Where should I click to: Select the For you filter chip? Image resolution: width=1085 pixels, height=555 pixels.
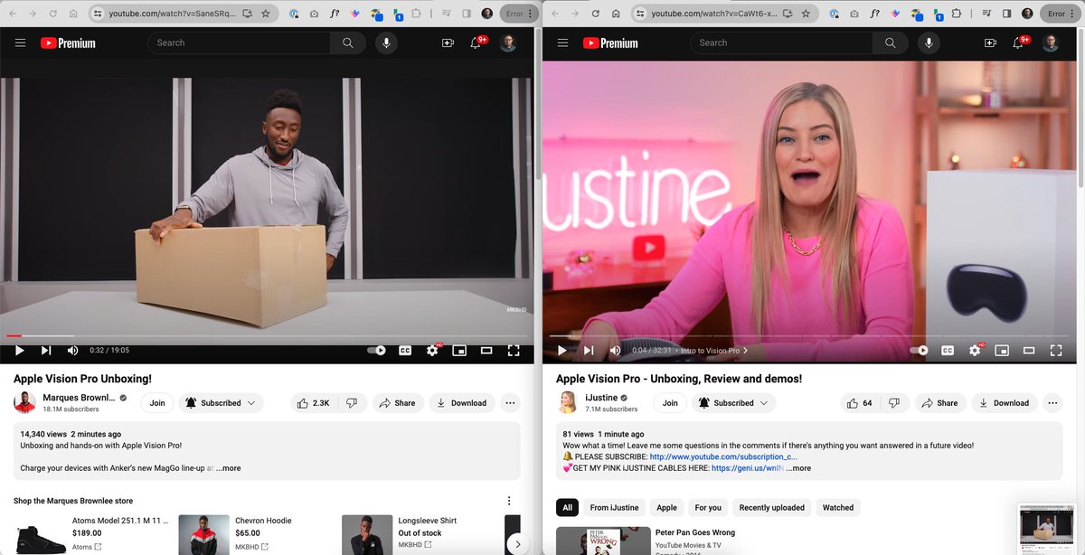tap(708, 507)
